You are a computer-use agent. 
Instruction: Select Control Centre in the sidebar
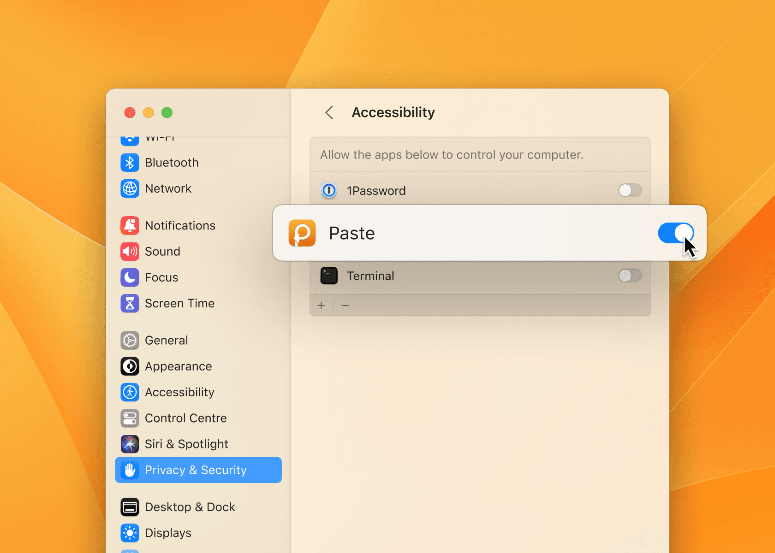tap(185, 418)
